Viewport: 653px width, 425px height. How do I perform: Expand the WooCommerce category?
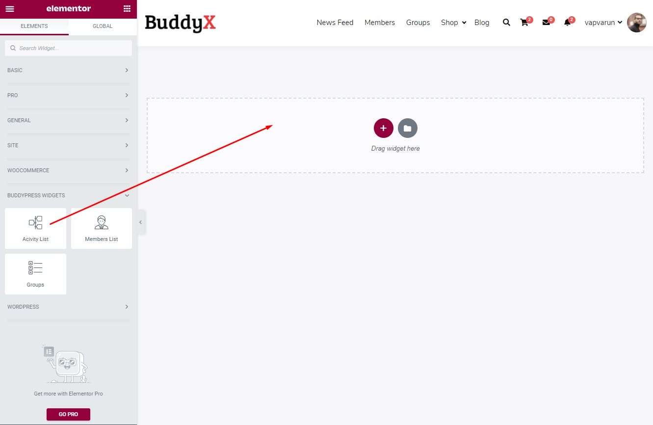[68, 170]
